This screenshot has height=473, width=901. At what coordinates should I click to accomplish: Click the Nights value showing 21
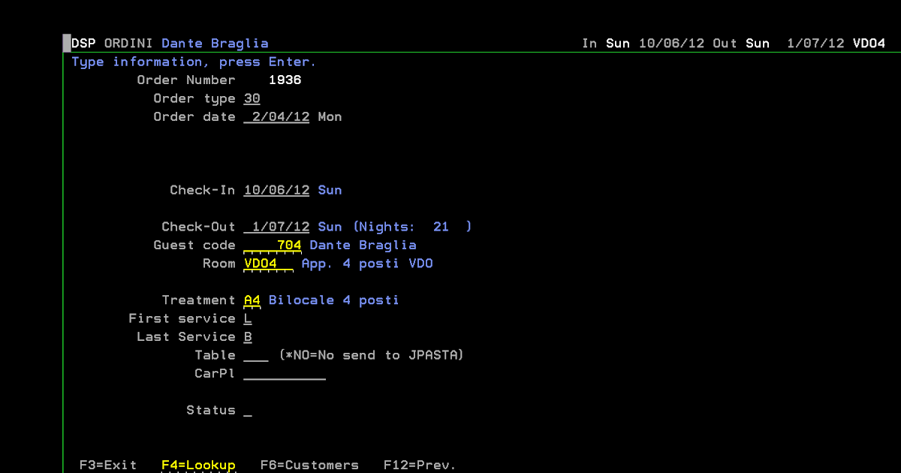tap(441, 226)
